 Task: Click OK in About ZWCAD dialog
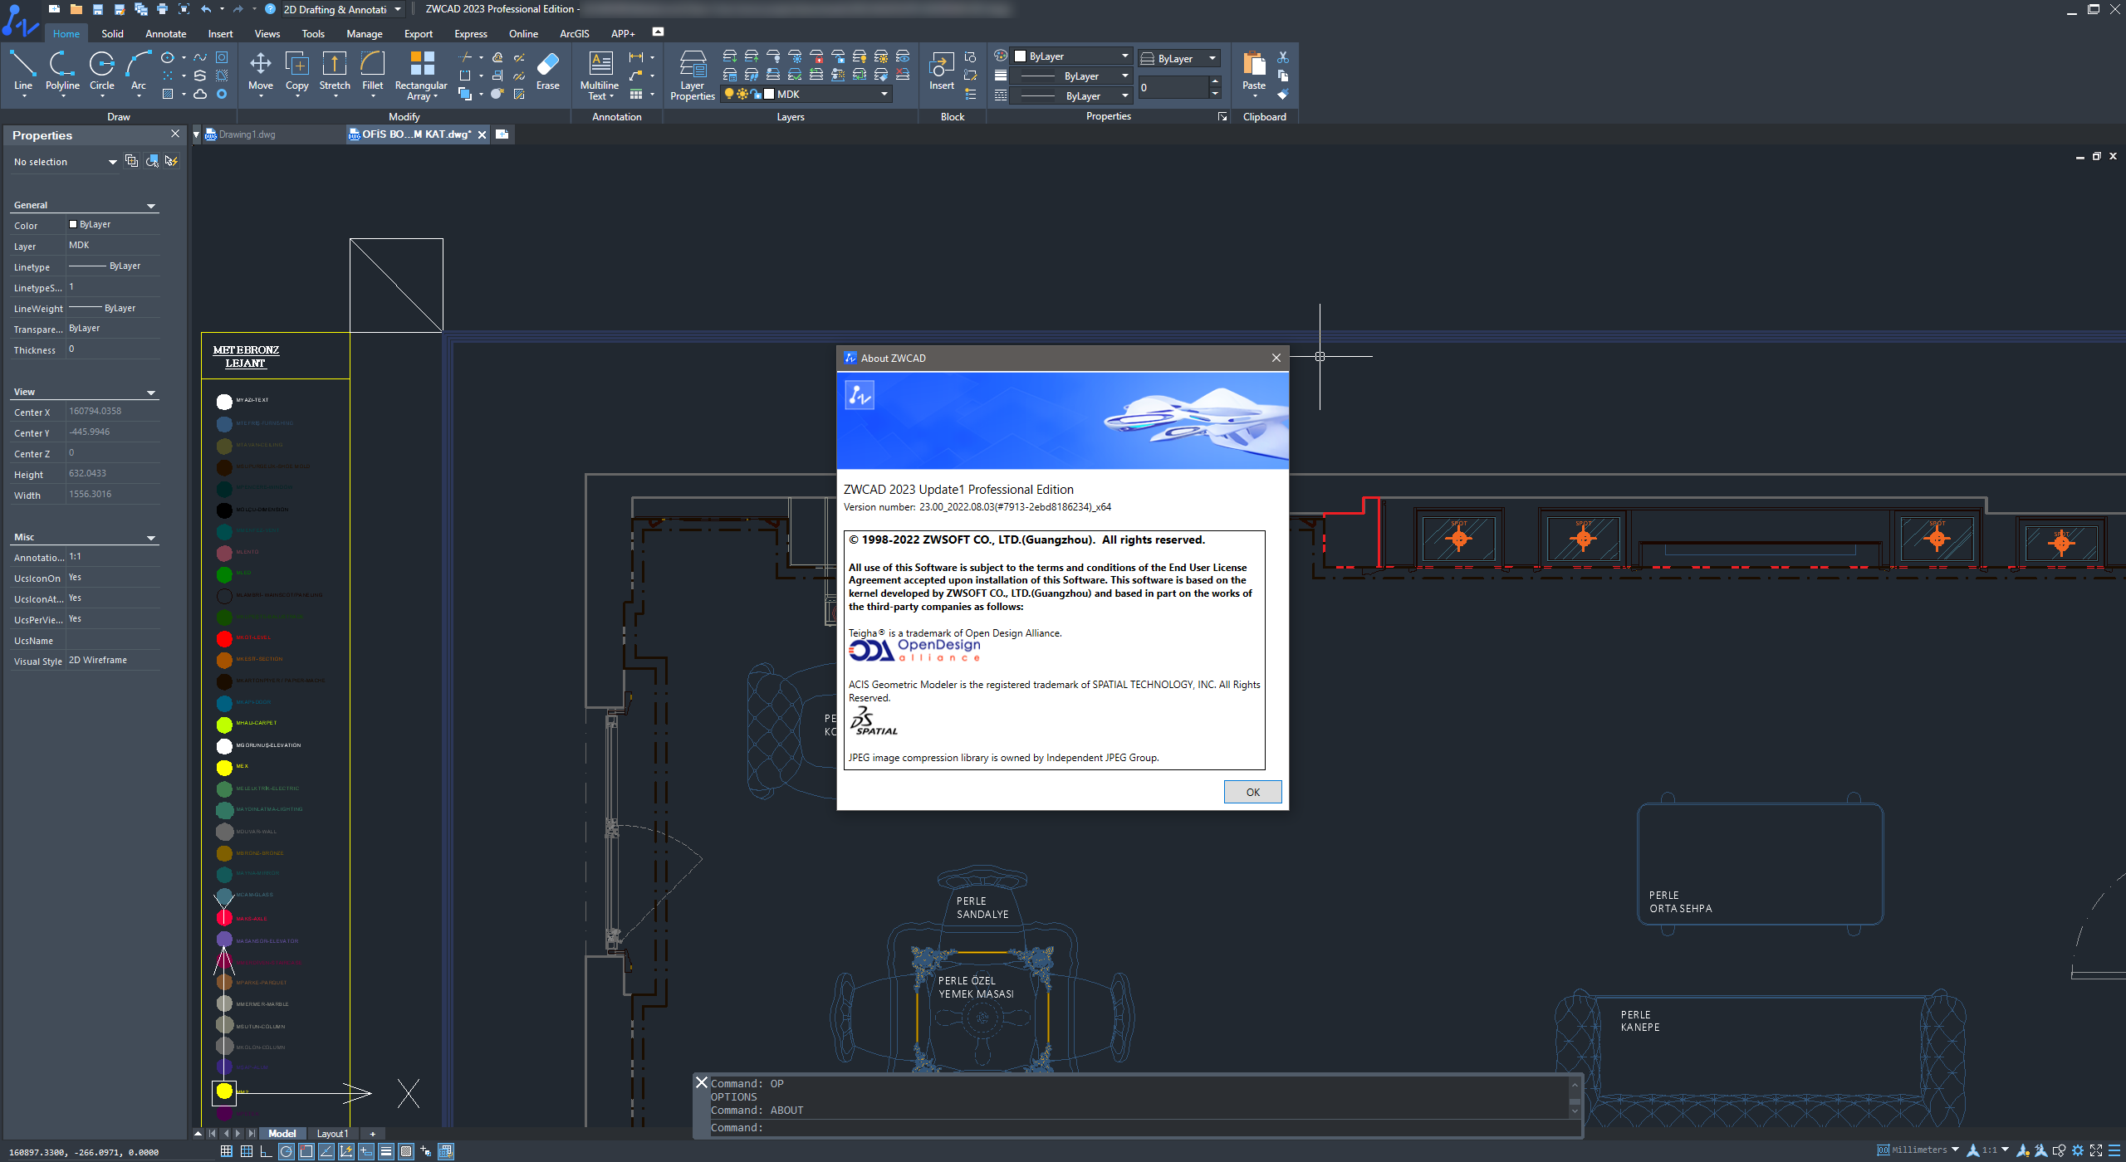click(1252, 792)
